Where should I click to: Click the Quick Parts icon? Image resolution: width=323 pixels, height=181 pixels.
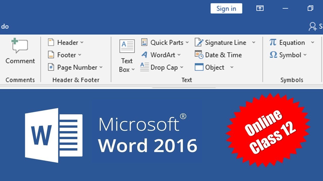point(144,42)
